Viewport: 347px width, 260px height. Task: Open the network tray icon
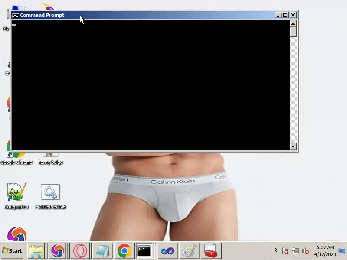[x=295, y=251]
